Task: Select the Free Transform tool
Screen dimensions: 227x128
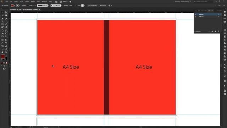Action: [x=6, y=33]
